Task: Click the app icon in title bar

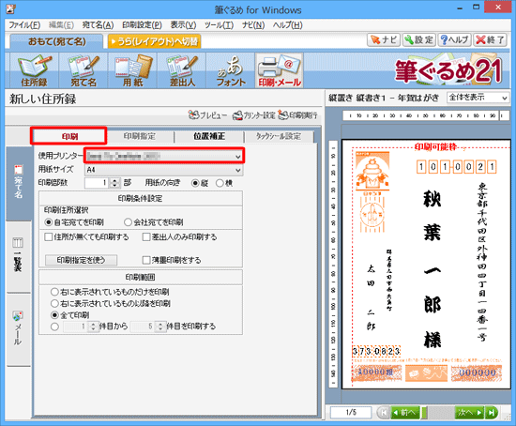Action: [x=10, y=8]
